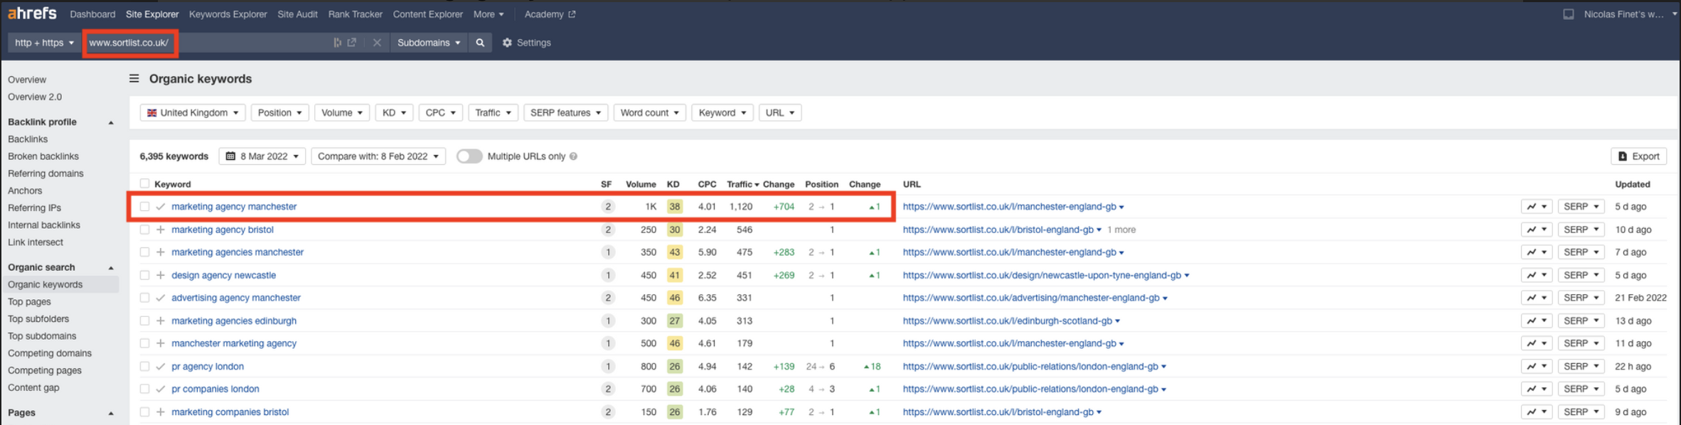Viewport: 1681px width, 425px height.
Task: Go to Site Audit
Action: click(297, 14)
